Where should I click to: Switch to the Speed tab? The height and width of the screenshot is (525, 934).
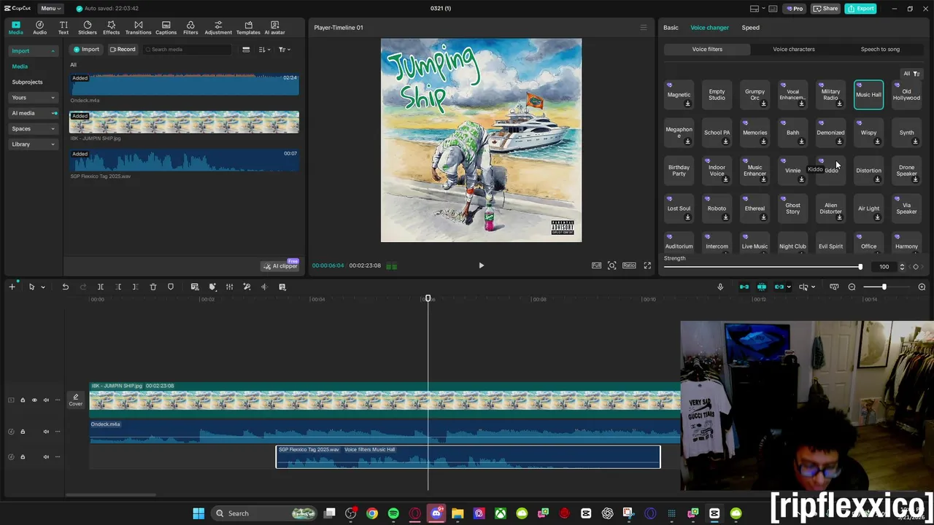750,28
